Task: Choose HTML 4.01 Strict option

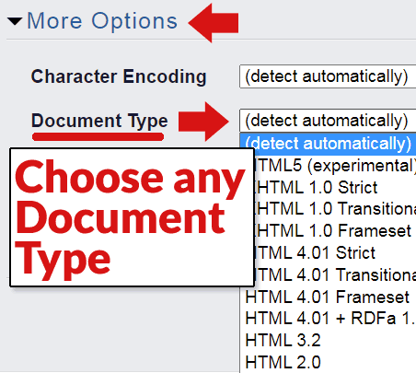Action: click(x=335, y=253)
